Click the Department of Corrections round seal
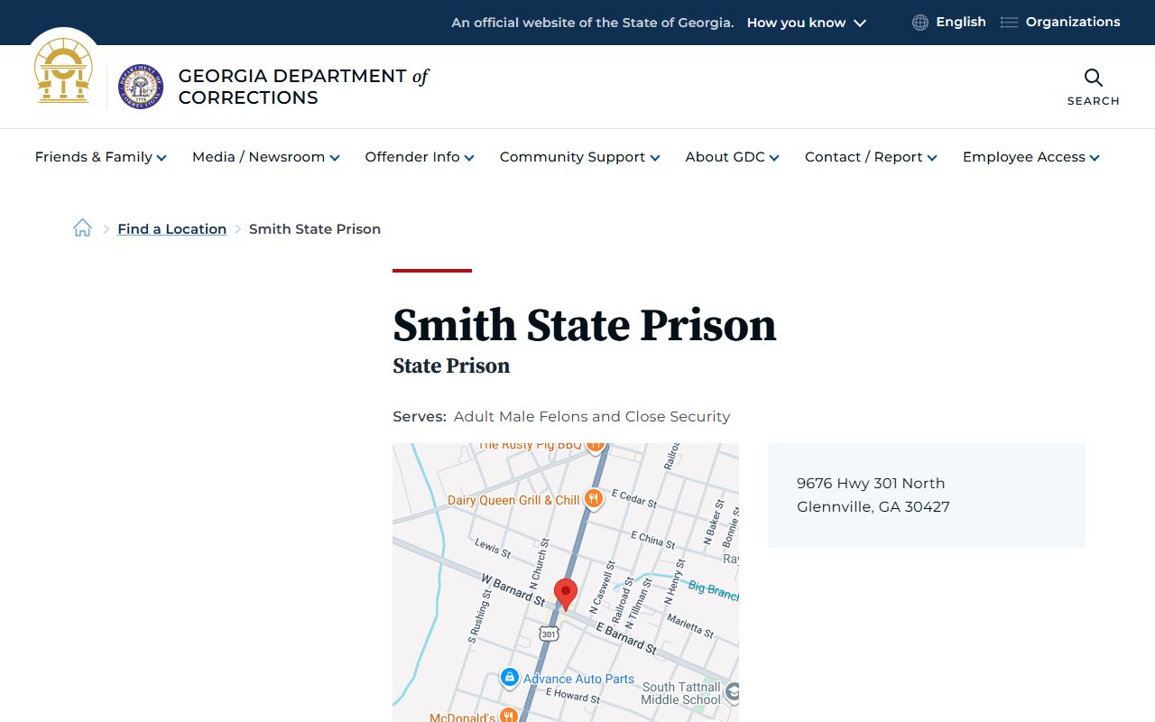Viewport: 1155px width, 722px height. 141,87
